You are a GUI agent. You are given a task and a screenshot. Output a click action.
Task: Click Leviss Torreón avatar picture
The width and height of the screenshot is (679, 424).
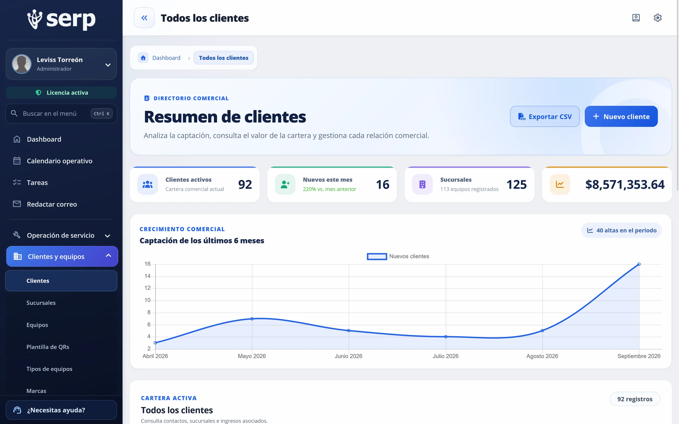pos(22,64)
